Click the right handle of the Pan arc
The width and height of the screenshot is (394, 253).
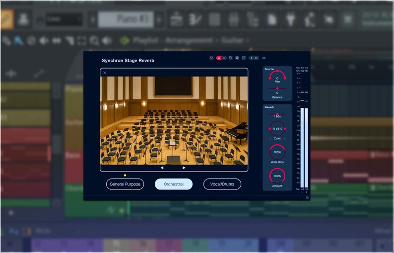pos(285,79)
